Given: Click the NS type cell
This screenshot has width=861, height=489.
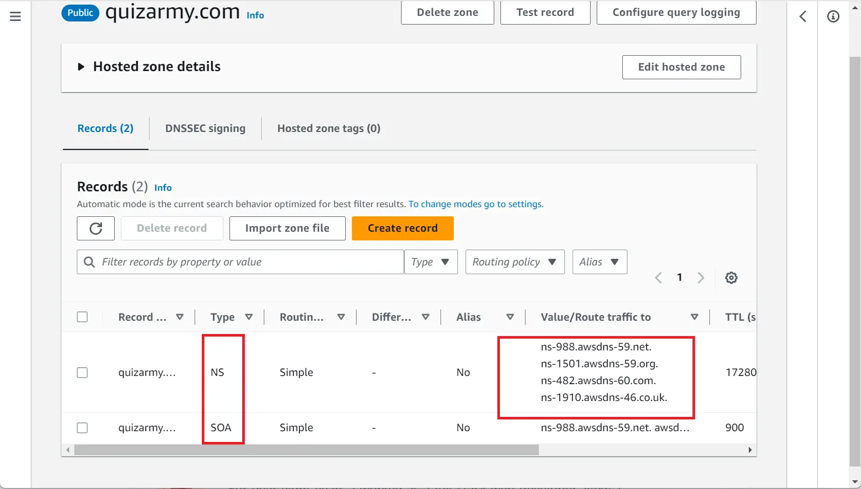Looking at the screenshot, I should pos(217,372).
